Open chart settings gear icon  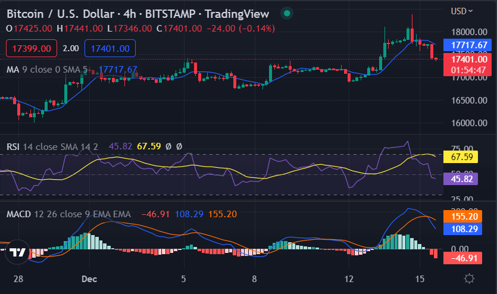pos(469,279)
